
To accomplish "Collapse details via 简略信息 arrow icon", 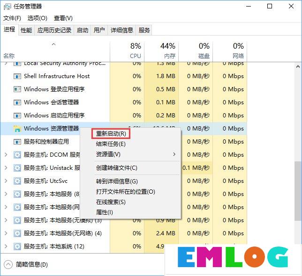I will 8,265.
